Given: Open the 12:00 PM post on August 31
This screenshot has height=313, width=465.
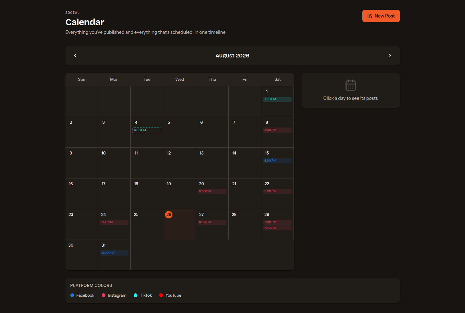Looking at the screenshot, I should pyautogui.click(x=114, y=253).
